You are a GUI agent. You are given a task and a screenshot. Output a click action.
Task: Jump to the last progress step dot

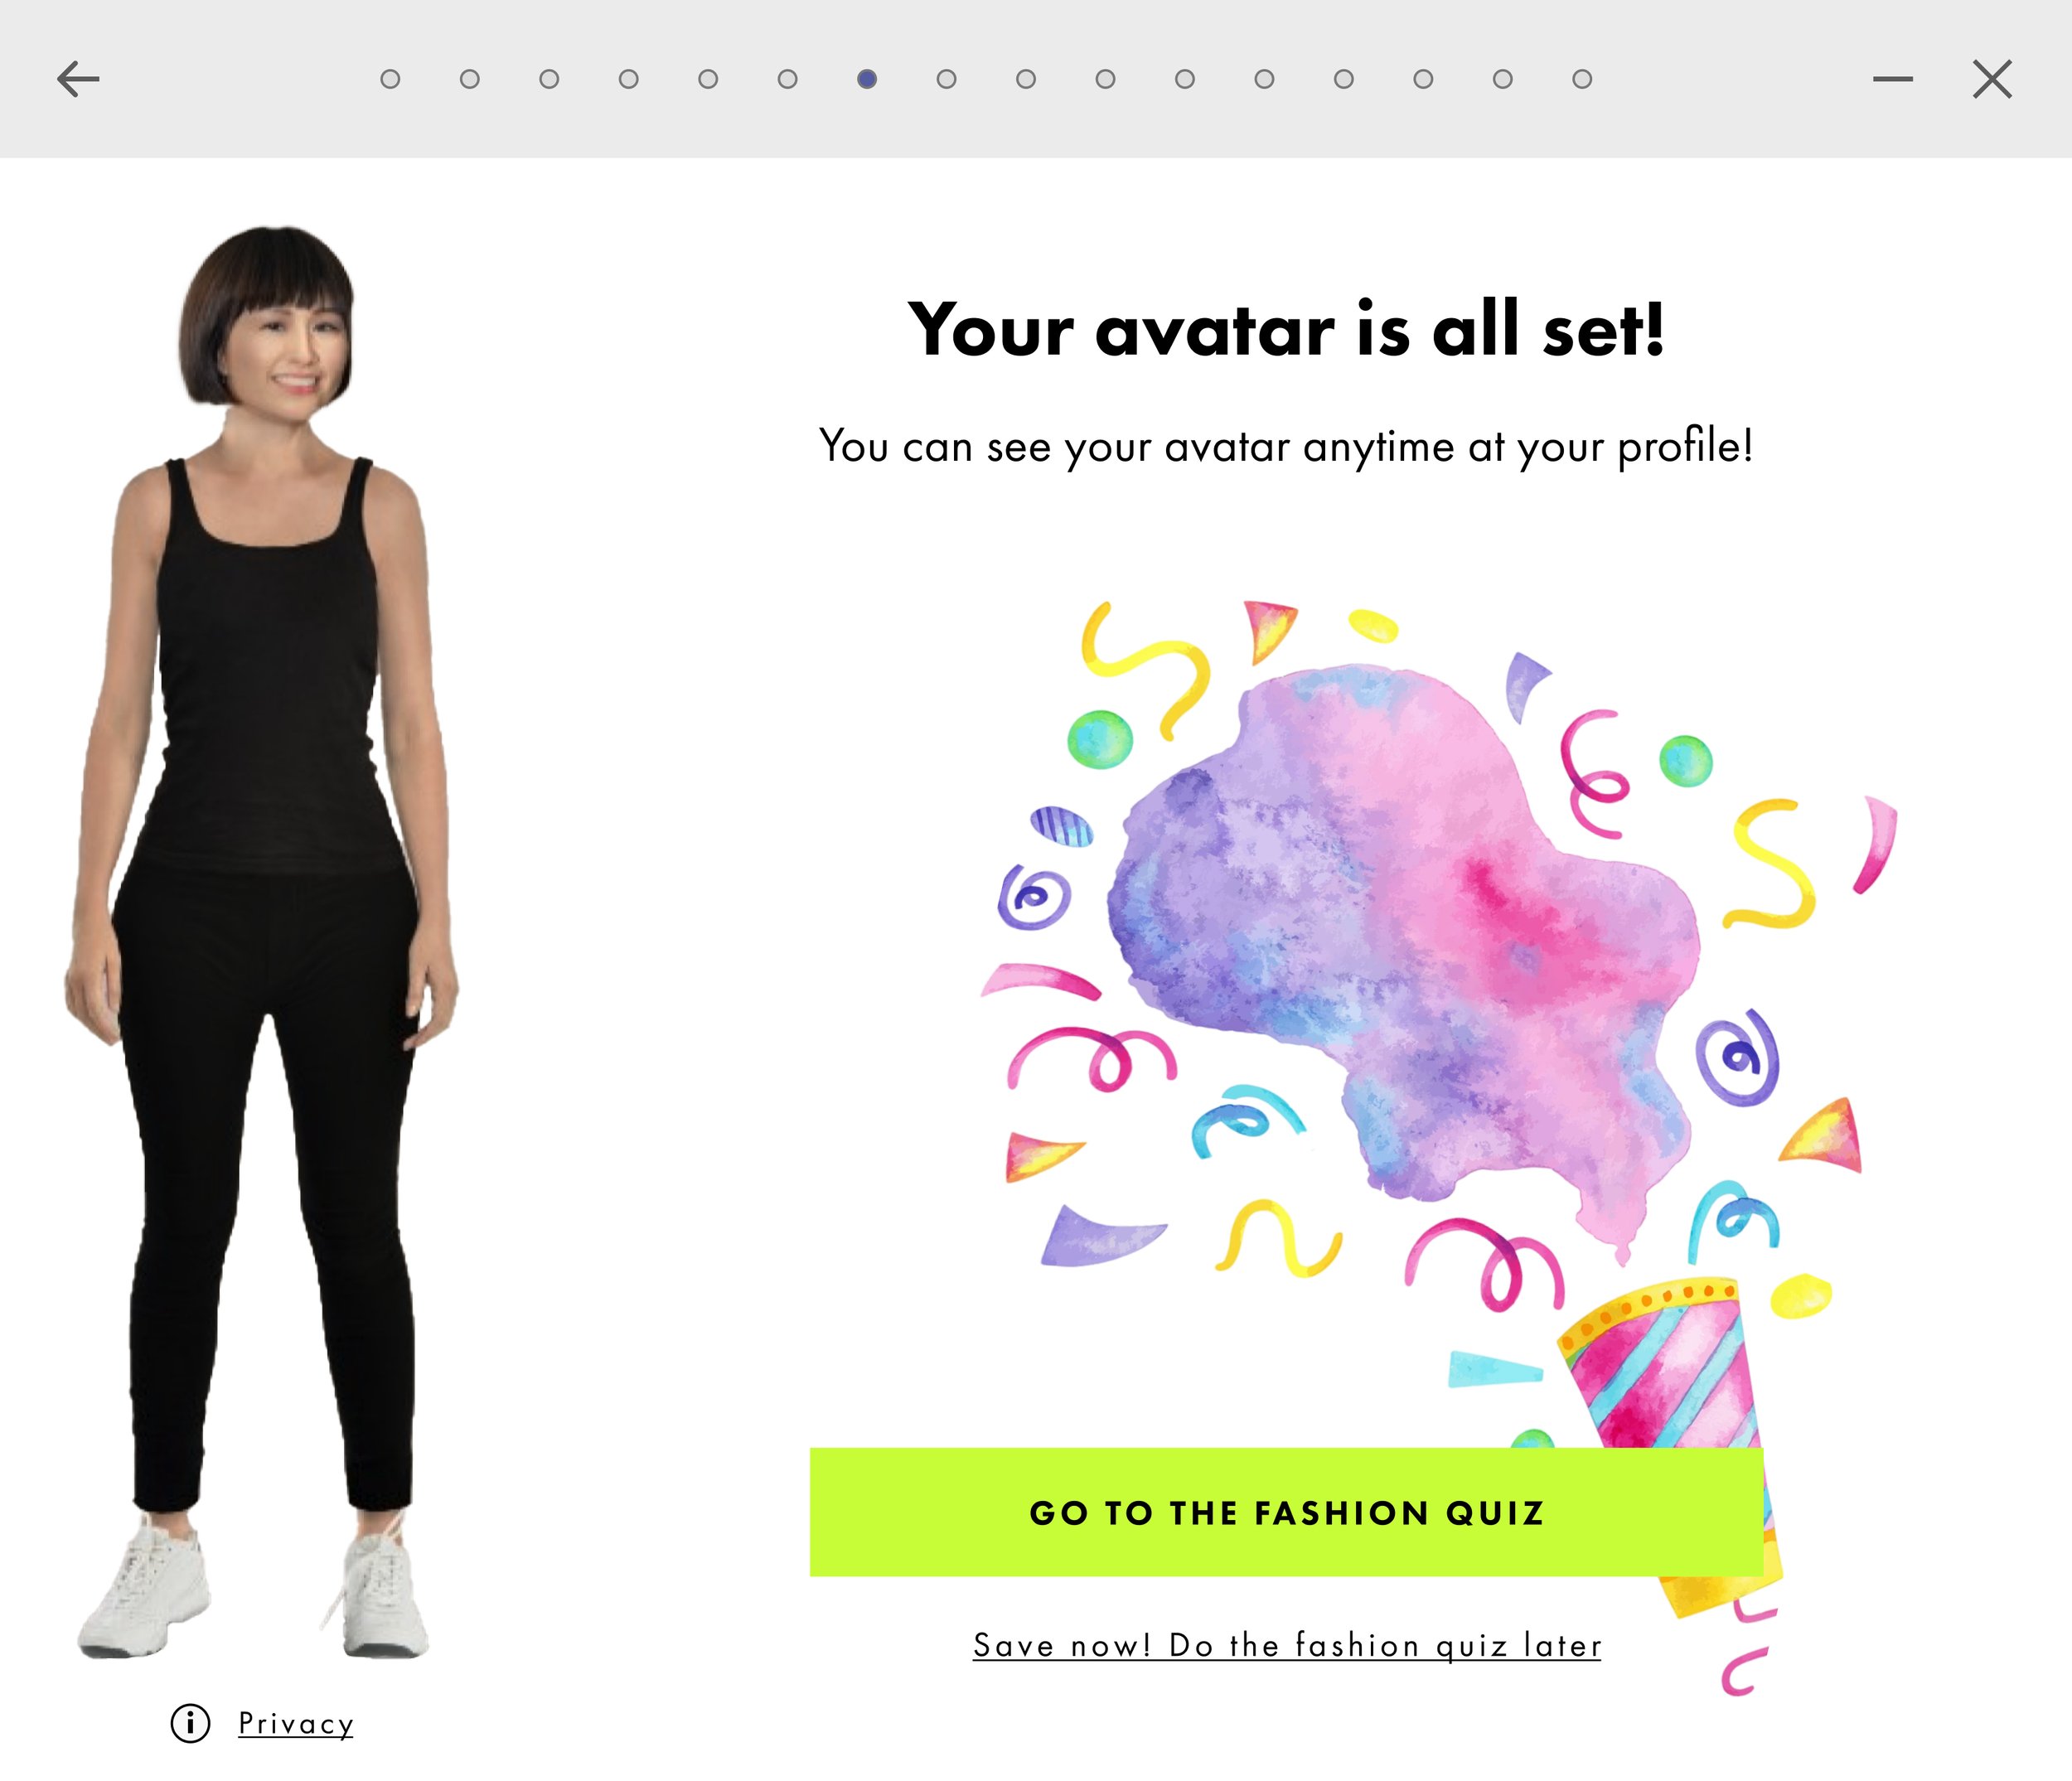(1582, 79)
